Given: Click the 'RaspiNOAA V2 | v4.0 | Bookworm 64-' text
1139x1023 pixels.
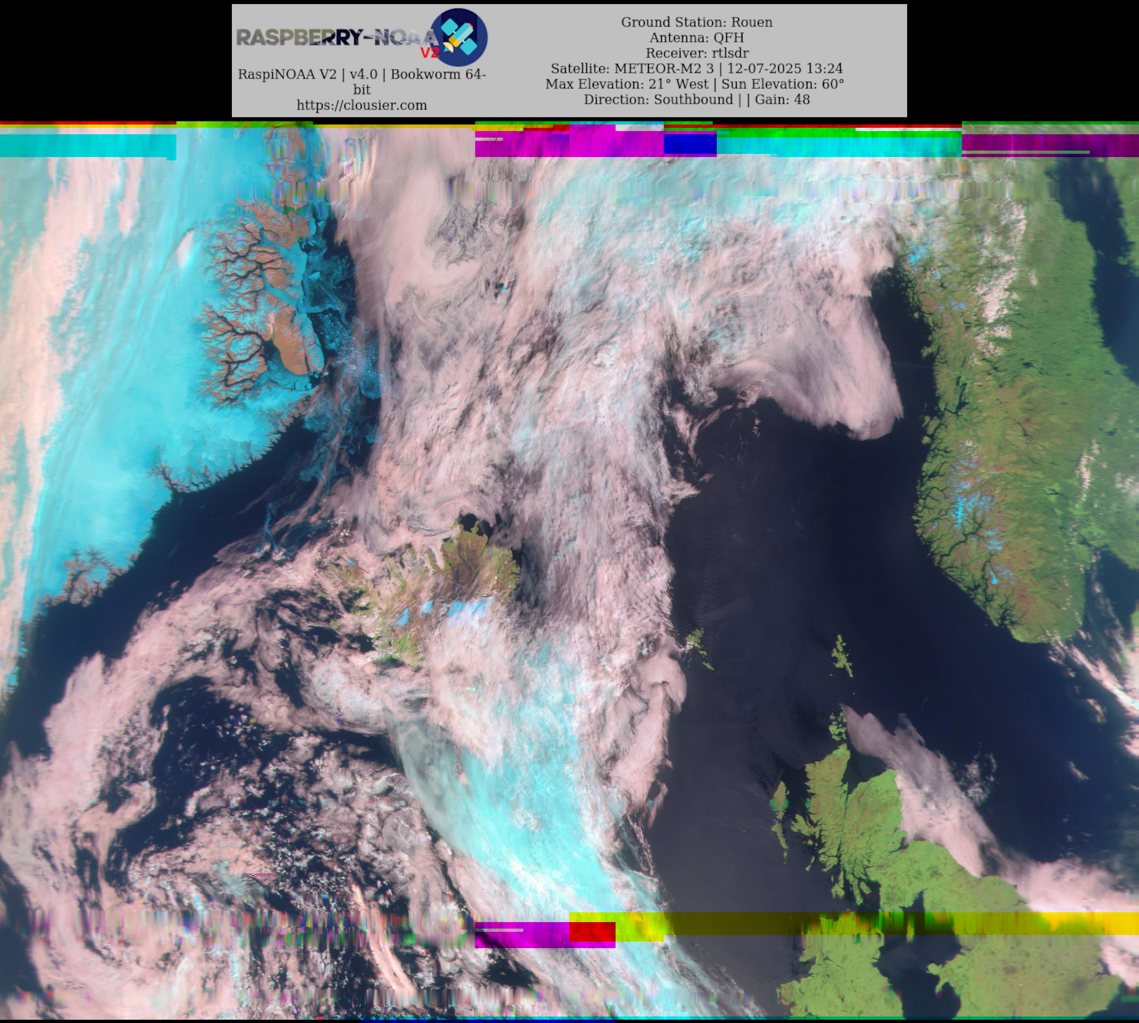Looking at the screenshot, I should 362,74.
